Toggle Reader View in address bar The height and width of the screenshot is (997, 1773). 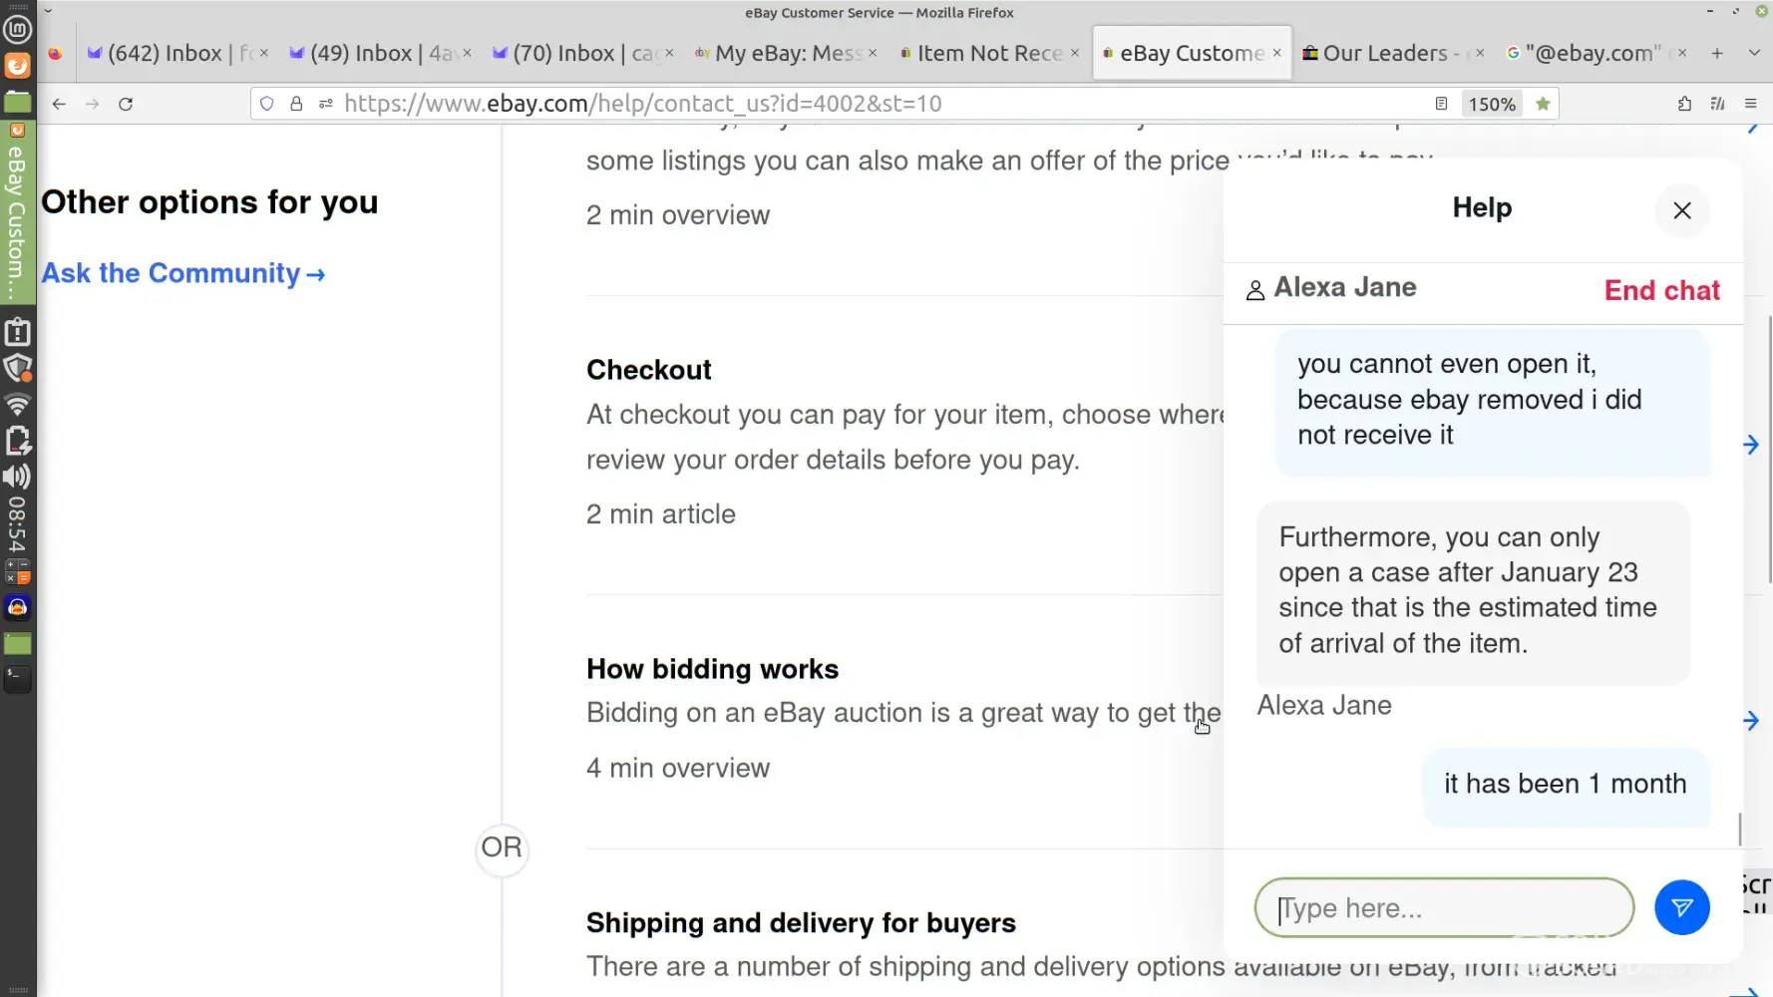1441,104
